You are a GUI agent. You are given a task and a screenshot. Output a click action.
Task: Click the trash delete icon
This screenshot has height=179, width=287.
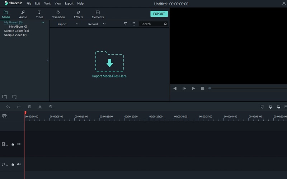[29, 107]
